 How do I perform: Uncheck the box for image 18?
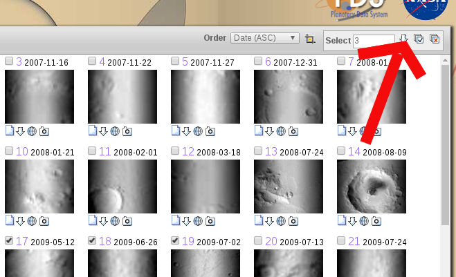pyautogui.click(x=92, y=240)
